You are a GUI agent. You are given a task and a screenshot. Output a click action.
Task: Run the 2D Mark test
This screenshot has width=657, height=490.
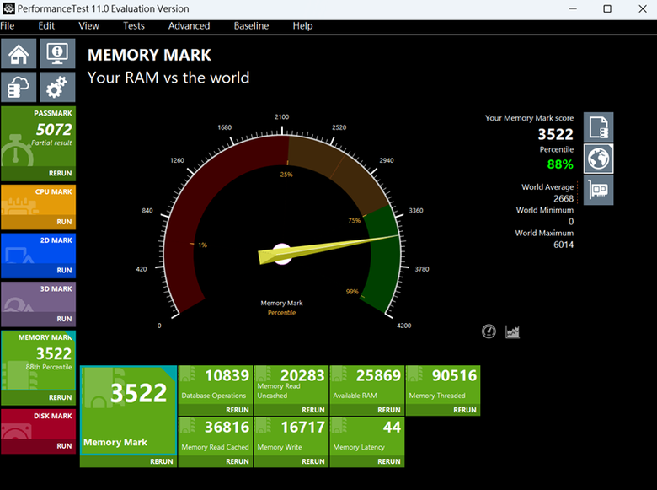[64, 270]
